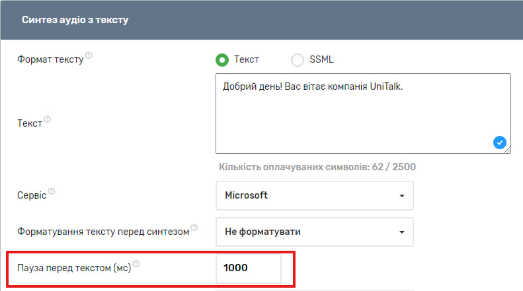This screenshot has width=523, height=291.
Task: Click the Форматування тексту перед синтезом label
Action: (x=102, y=232)
